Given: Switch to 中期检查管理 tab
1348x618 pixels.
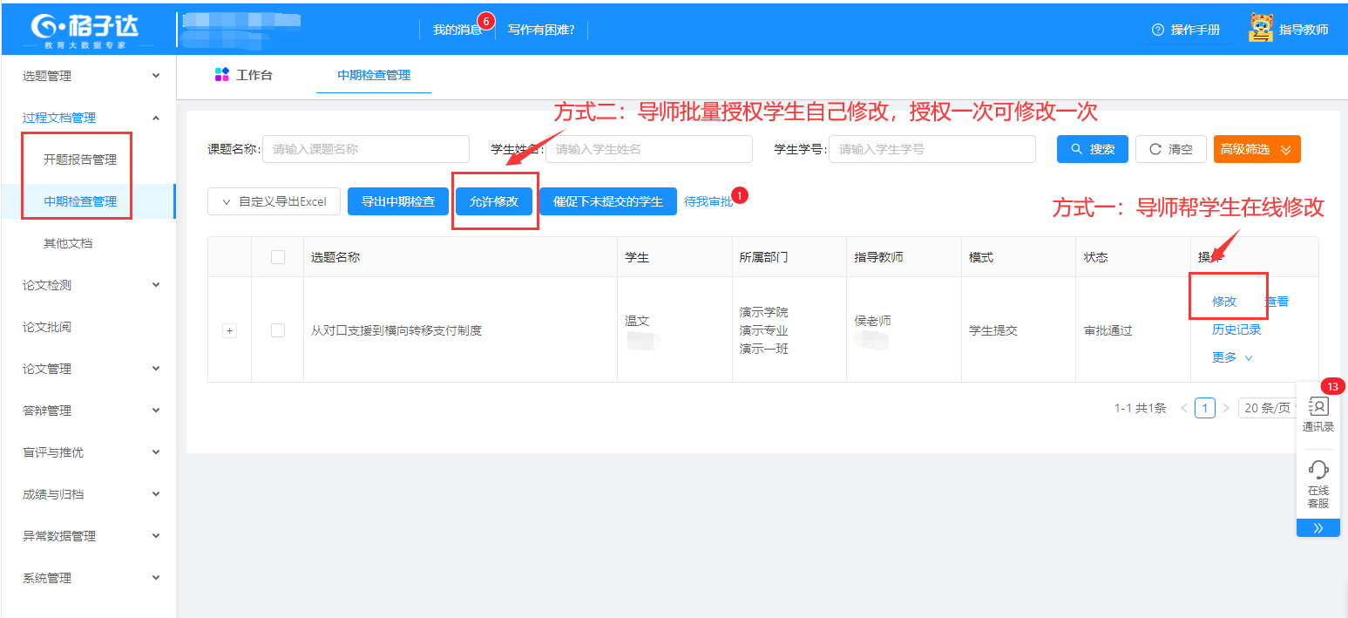Looking at the screenshot, I should [x=374, y=75].
